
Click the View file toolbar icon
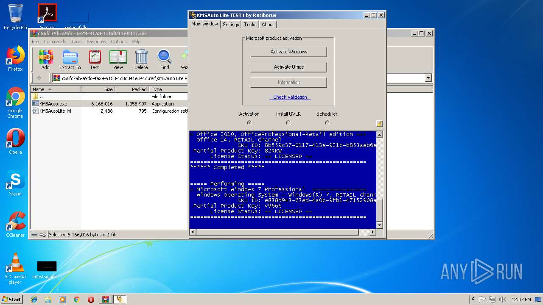(118, 60)
